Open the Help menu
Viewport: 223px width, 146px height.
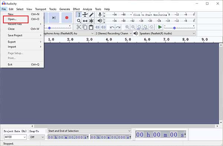click(107, 9)
